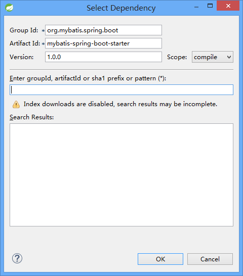Open help via the question mark icon
This screenshot has height=276, width=243.
17,258
